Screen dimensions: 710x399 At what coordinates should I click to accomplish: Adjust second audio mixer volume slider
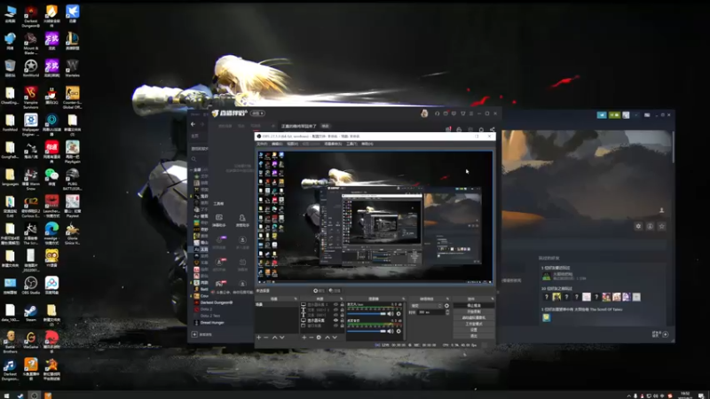click(367, 331)
